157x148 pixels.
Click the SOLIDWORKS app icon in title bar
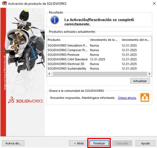tap(5, 3)
